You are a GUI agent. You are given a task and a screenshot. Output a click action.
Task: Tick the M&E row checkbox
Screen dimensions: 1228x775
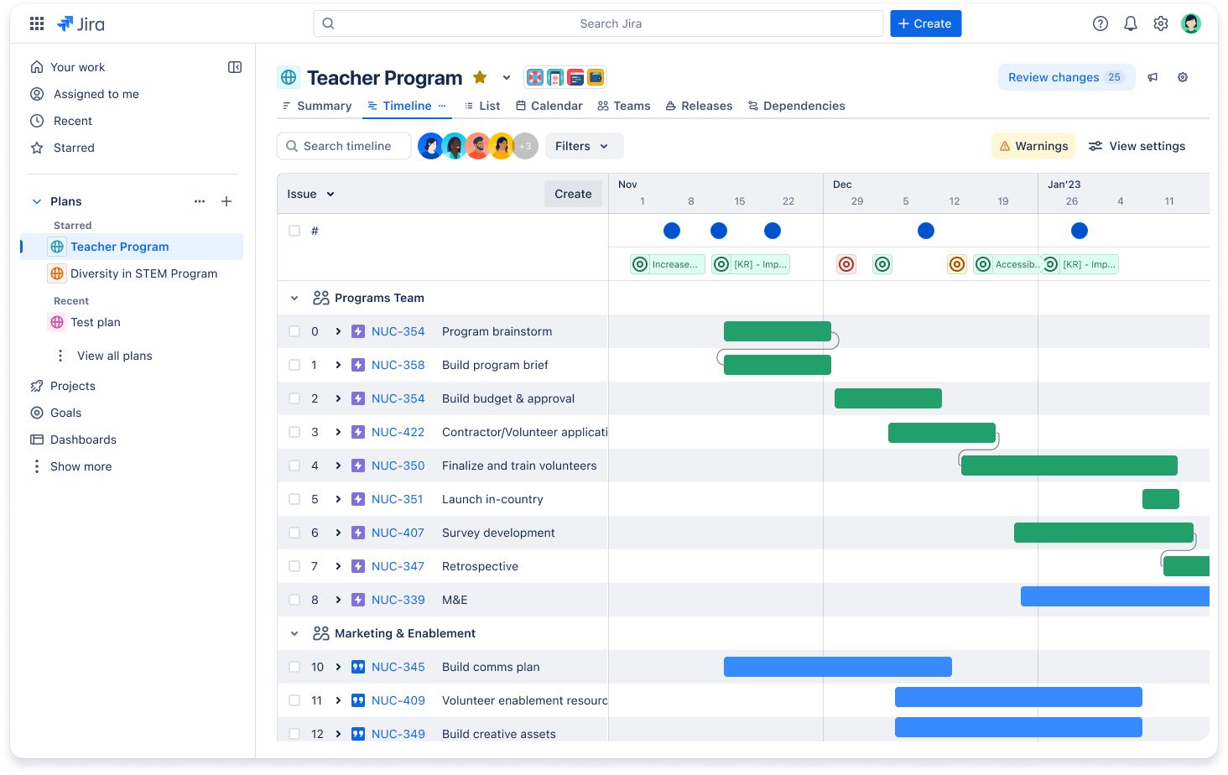(294, 600)
